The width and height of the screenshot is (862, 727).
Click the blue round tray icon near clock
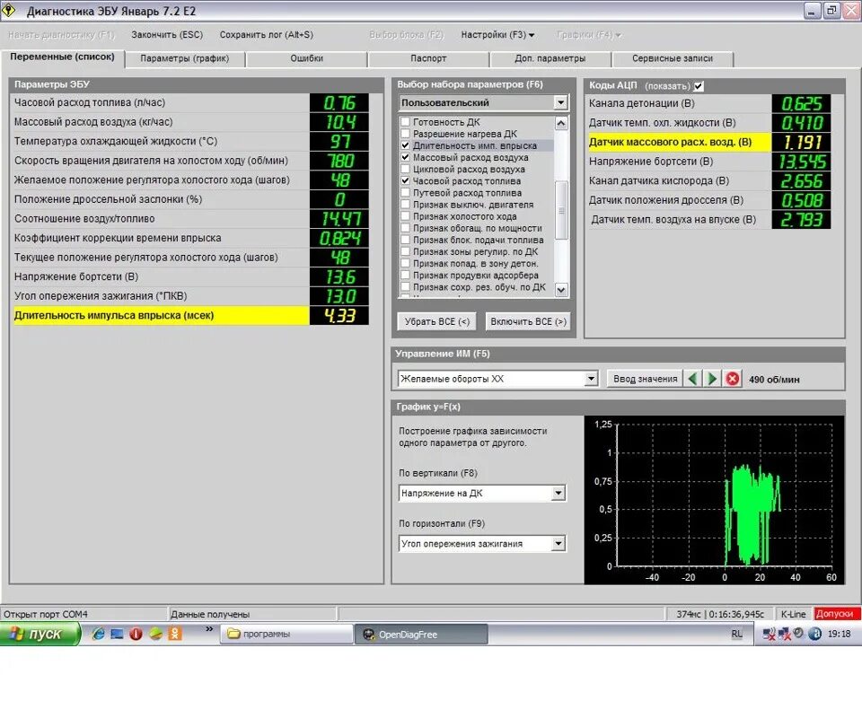tap(815, 634)
